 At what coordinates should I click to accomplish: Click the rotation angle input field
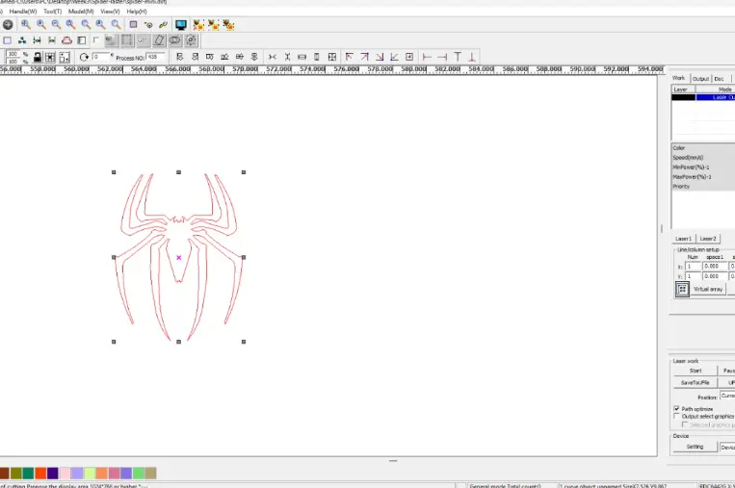pyautogui.click(x=101, y=57)
